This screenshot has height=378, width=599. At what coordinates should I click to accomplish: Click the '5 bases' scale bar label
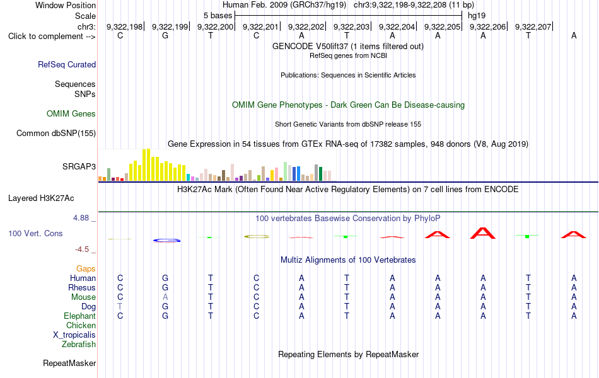click(218, 16)
